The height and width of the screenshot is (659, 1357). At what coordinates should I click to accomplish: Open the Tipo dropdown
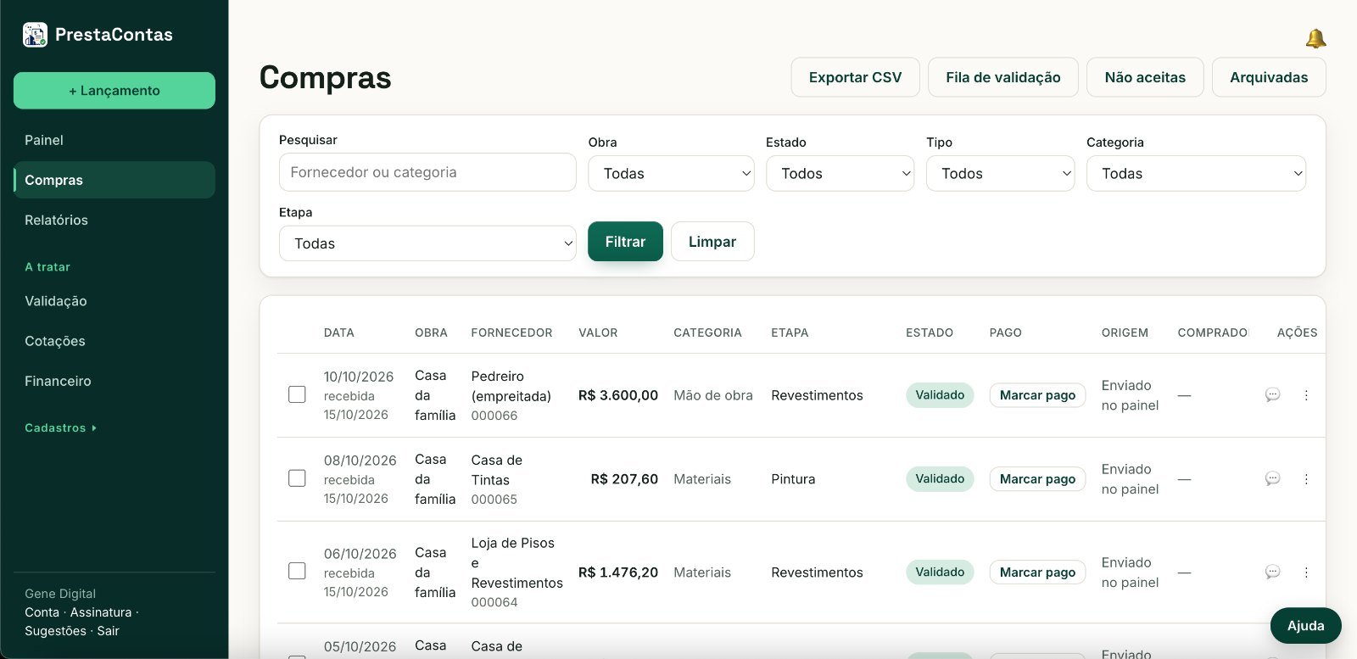pyautogui.click(x=1000, y=173)
